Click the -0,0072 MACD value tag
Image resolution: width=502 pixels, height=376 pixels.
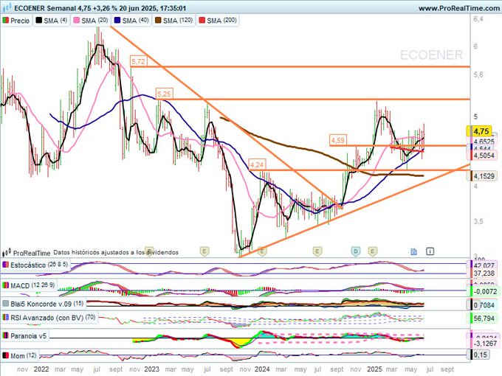point(484,292)
